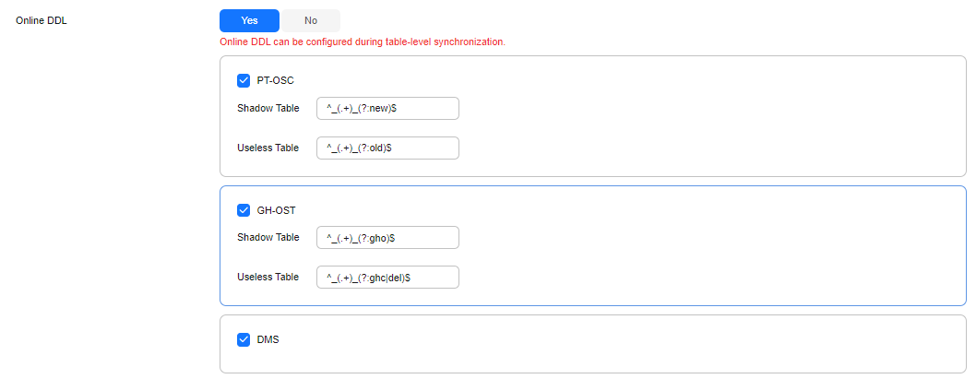The width and height of the screenshot is (976, 379).
Task: Focus the GH-OST Shadow Table gho field
Action: [387, 238]
